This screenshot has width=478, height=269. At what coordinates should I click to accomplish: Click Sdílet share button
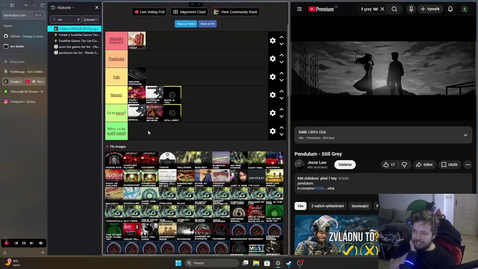point(424,164)
